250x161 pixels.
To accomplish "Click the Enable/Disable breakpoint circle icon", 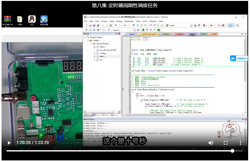I will click(215, 25).
